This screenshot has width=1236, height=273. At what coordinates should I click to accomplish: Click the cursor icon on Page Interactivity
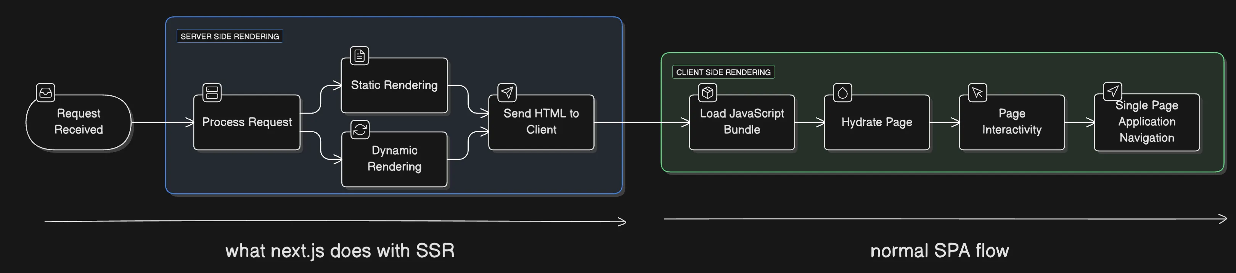[x=977, y=93]
